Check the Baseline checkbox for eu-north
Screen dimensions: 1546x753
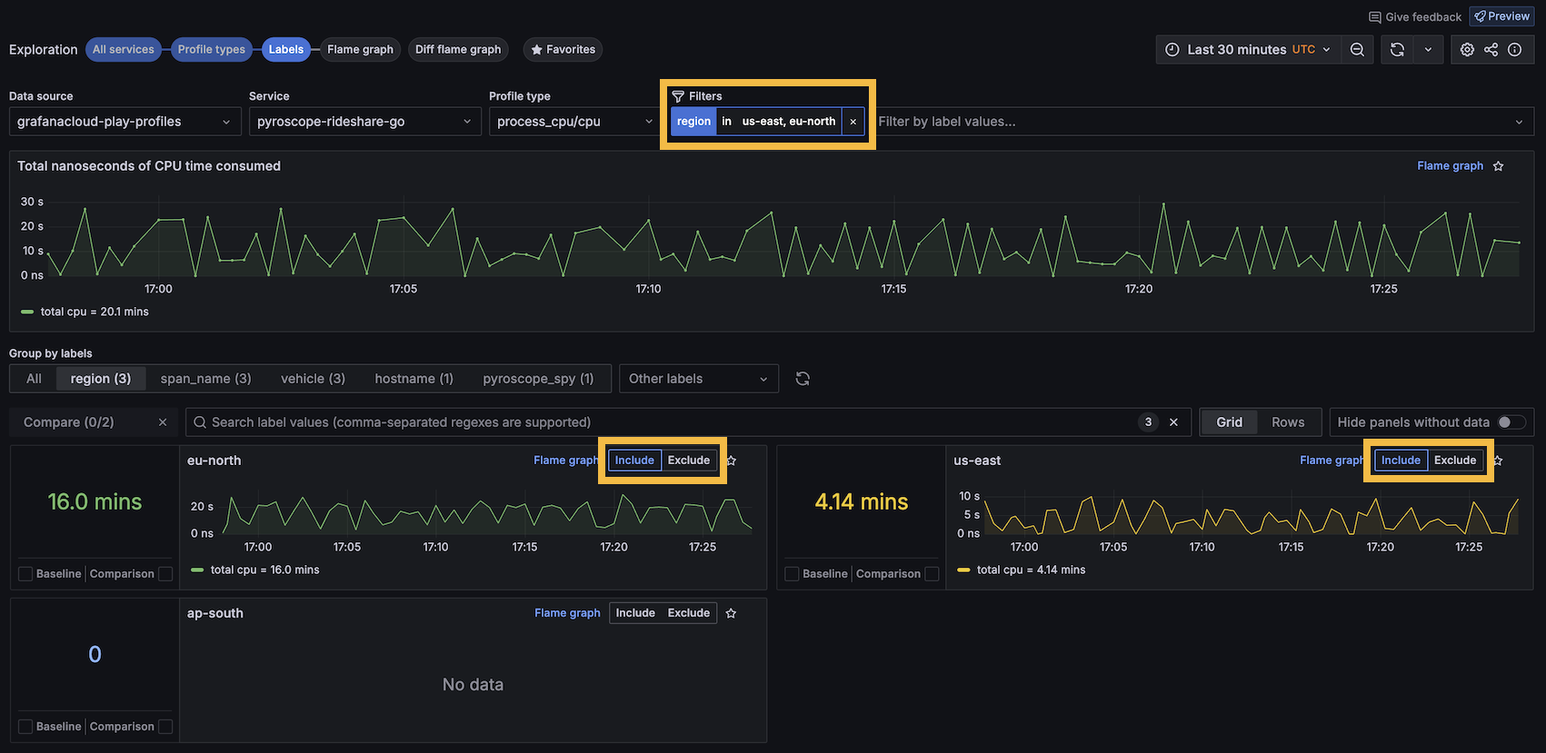(x=25, y=574)
